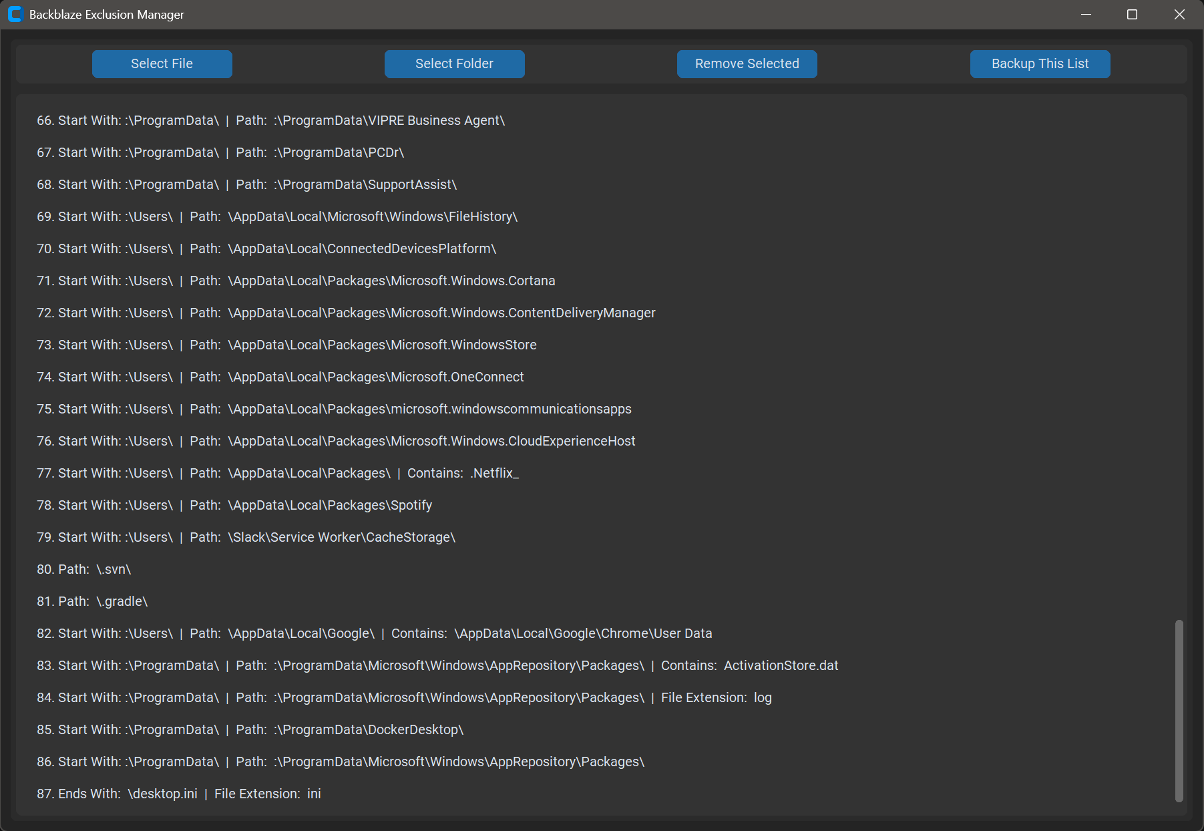The image size is (1204, 831).
Task: Select row 80 Path \.svn\ exclusion
Action: [83, 569]
